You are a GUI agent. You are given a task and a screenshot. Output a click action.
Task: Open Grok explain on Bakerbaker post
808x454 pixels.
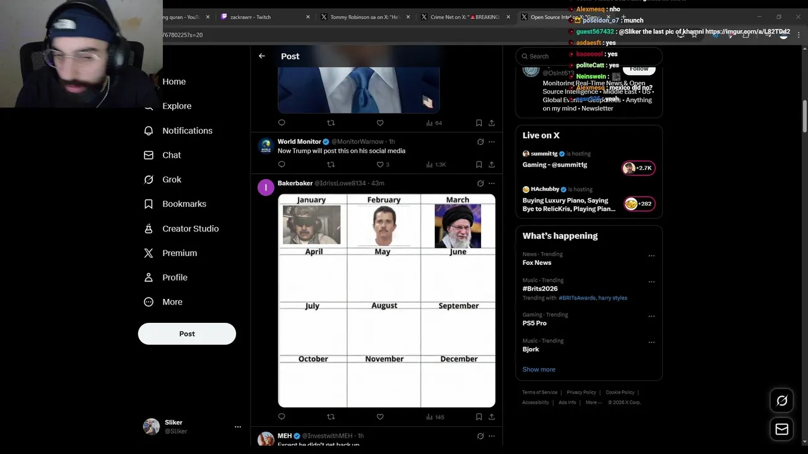pyautogui.click(x=480, y=183)
